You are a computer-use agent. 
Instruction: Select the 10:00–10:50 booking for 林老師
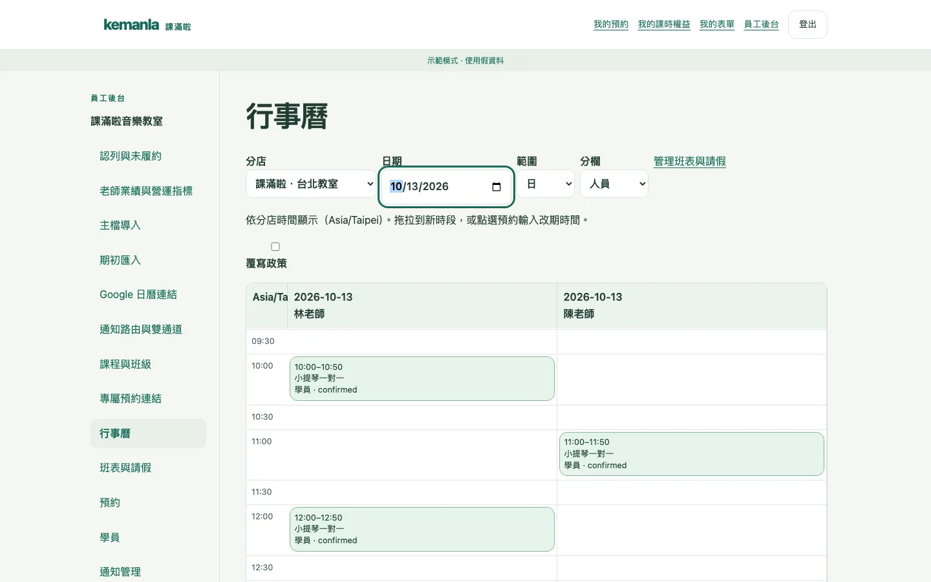422,378
